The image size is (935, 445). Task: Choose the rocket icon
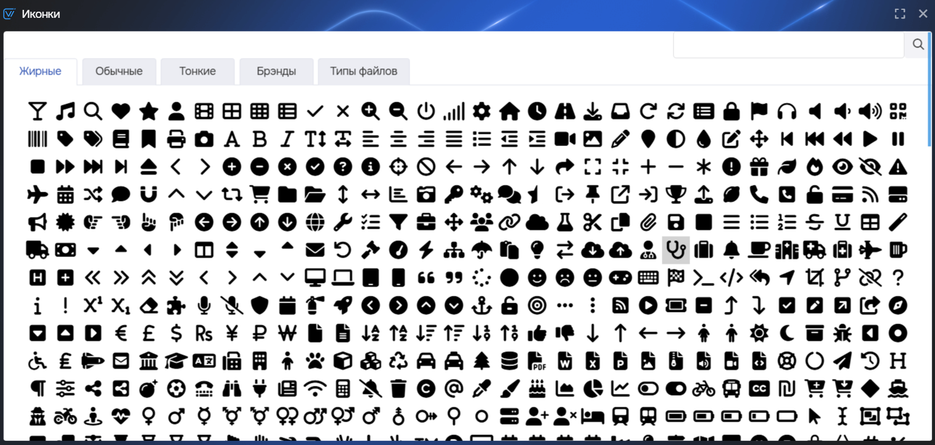click(343, 306)
